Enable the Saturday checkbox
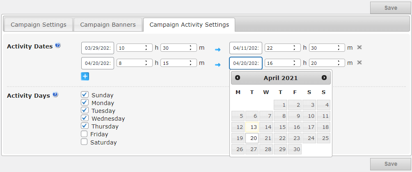 pyautogui.click(x=84, y=142)
